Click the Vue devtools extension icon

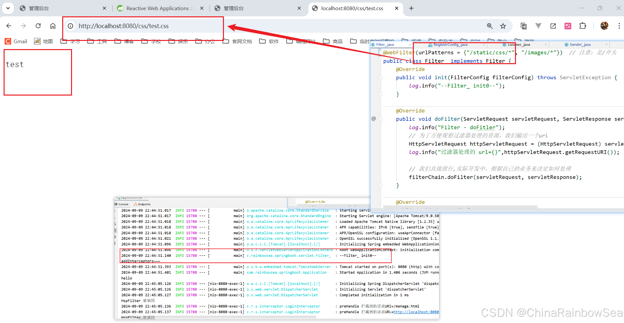click(x=538, y=26)
